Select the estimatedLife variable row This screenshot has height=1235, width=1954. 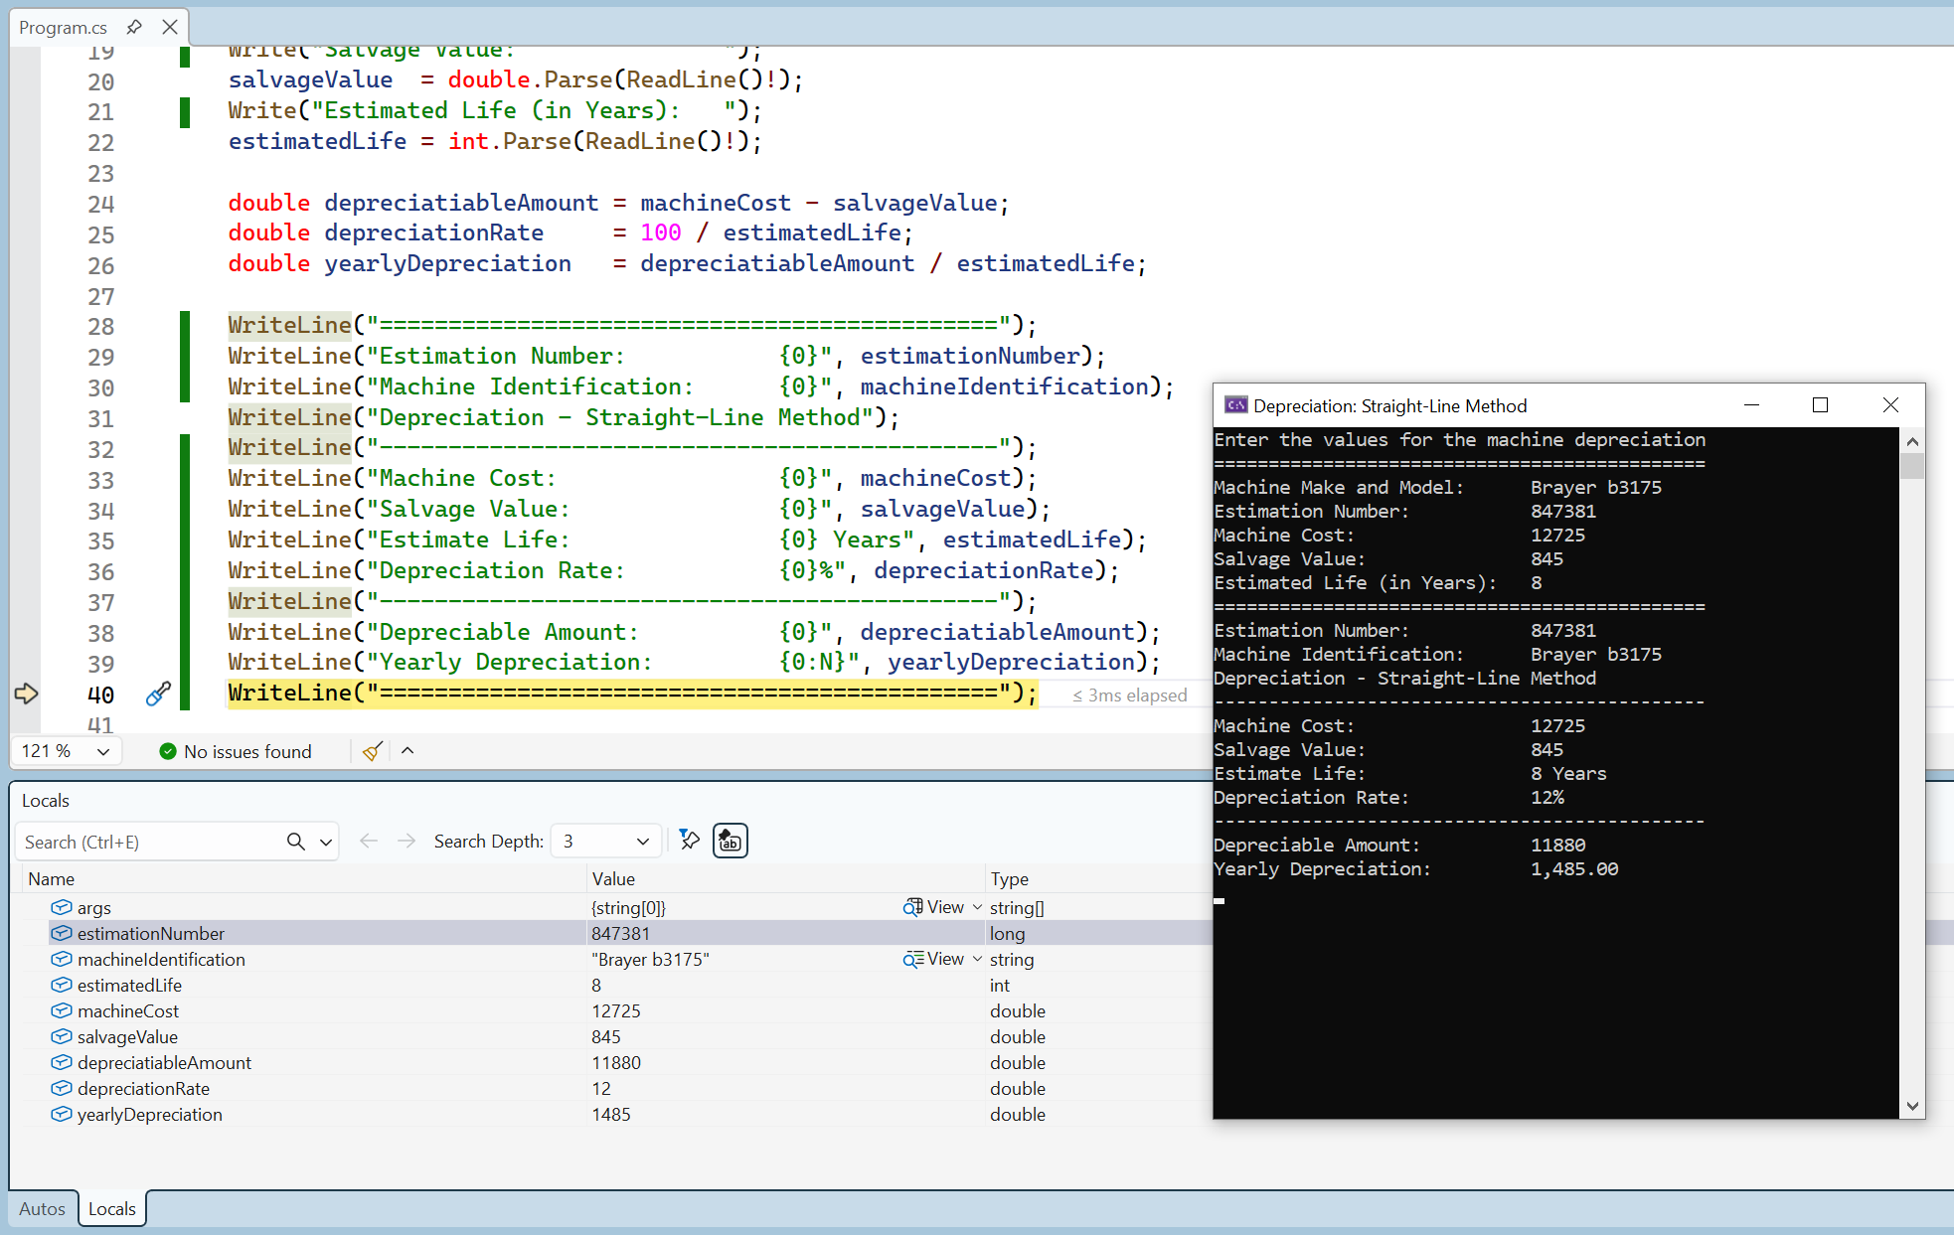pyautogui.click(x=616, y=985)
